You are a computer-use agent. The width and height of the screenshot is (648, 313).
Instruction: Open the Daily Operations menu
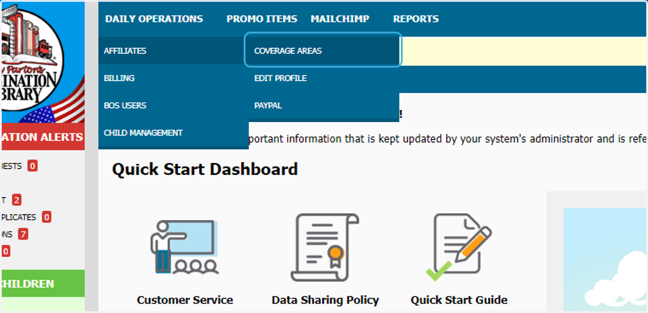(154, 19)
